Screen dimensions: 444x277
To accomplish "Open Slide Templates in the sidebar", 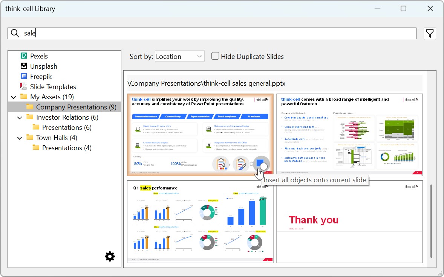I will [x=53, y=87].
